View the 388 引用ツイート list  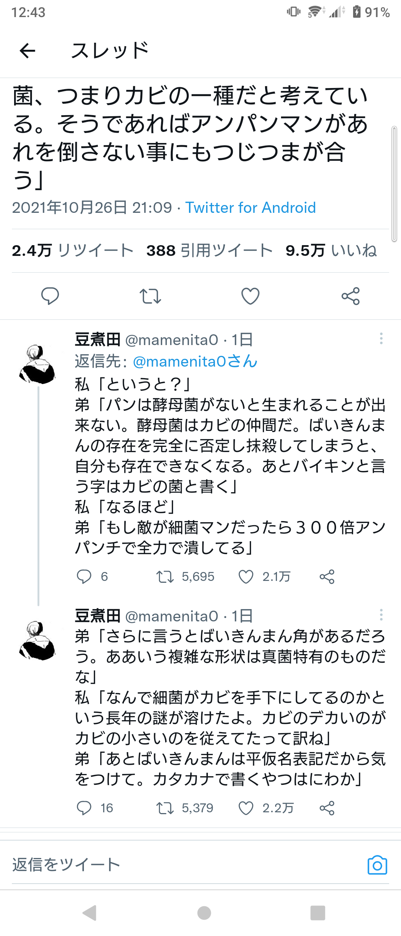point(209,251)
